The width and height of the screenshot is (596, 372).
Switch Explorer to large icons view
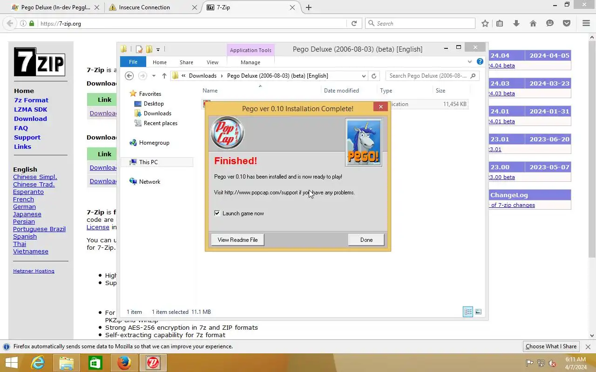click(x=478, y=312)
